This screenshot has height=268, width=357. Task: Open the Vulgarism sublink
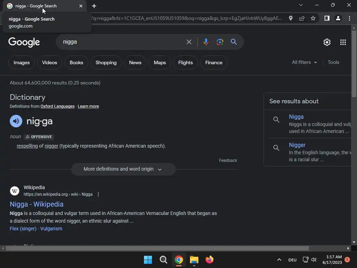[x=51, y=229]
